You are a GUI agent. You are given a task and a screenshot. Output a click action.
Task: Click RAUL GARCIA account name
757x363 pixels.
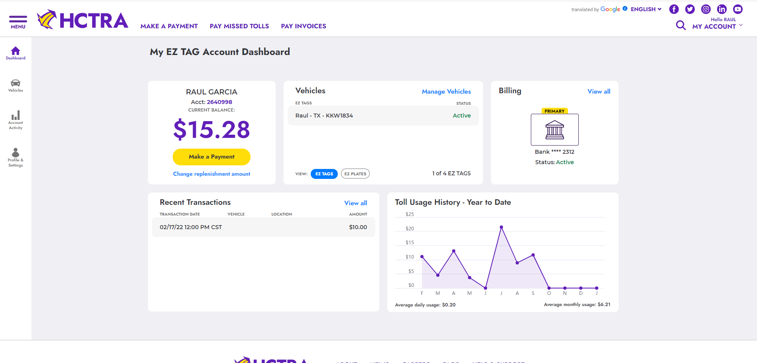(211, 92)
